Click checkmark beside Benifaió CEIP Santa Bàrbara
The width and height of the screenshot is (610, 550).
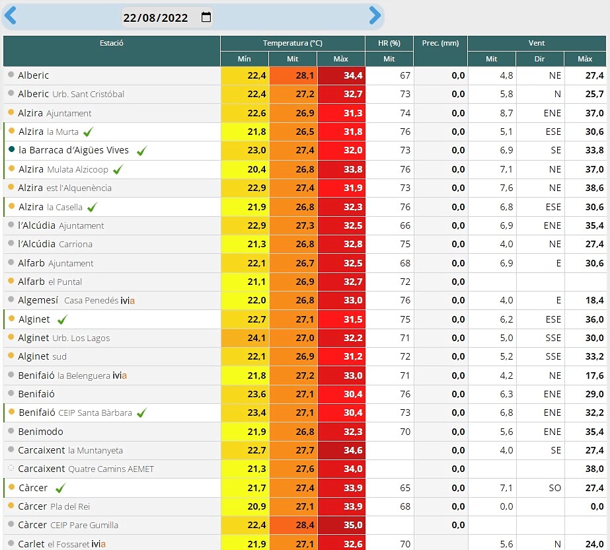pos(142,412)
